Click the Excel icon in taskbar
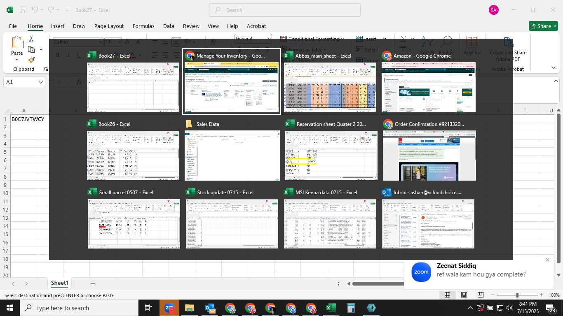The image size is (563, 316). pos(331,308)
